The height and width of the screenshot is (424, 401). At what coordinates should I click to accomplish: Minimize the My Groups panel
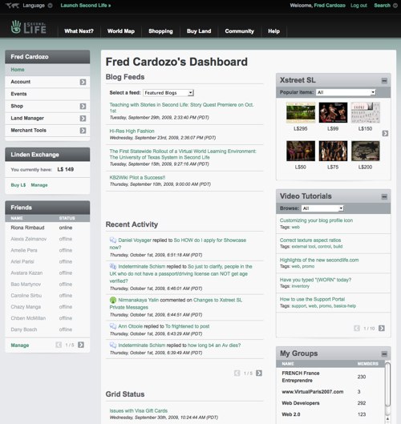pos(384,353)
